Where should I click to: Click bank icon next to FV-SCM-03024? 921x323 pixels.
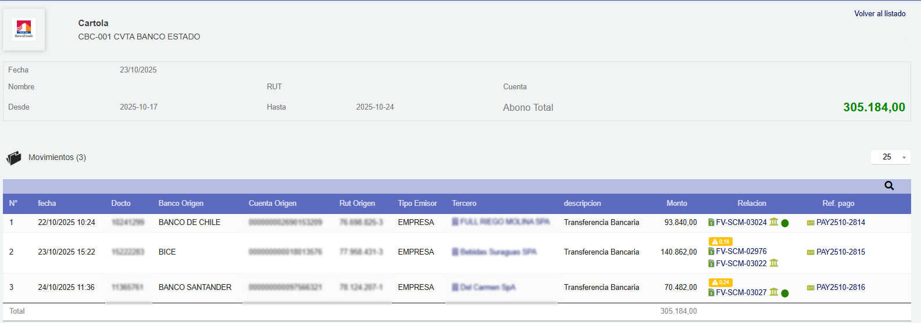pos(773,222)
